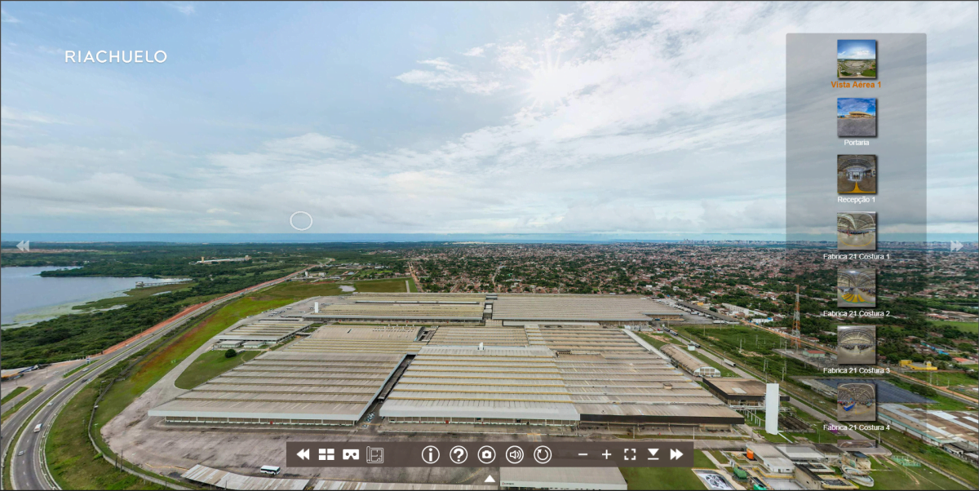Open the thumbnail grid view
The image size is (979, 491).
[x=326, y=454]
